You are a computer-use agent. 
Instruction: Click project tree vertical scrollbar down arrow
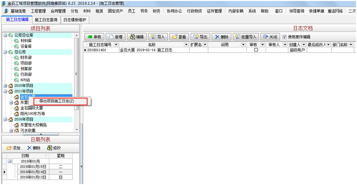tap(77, 130)
